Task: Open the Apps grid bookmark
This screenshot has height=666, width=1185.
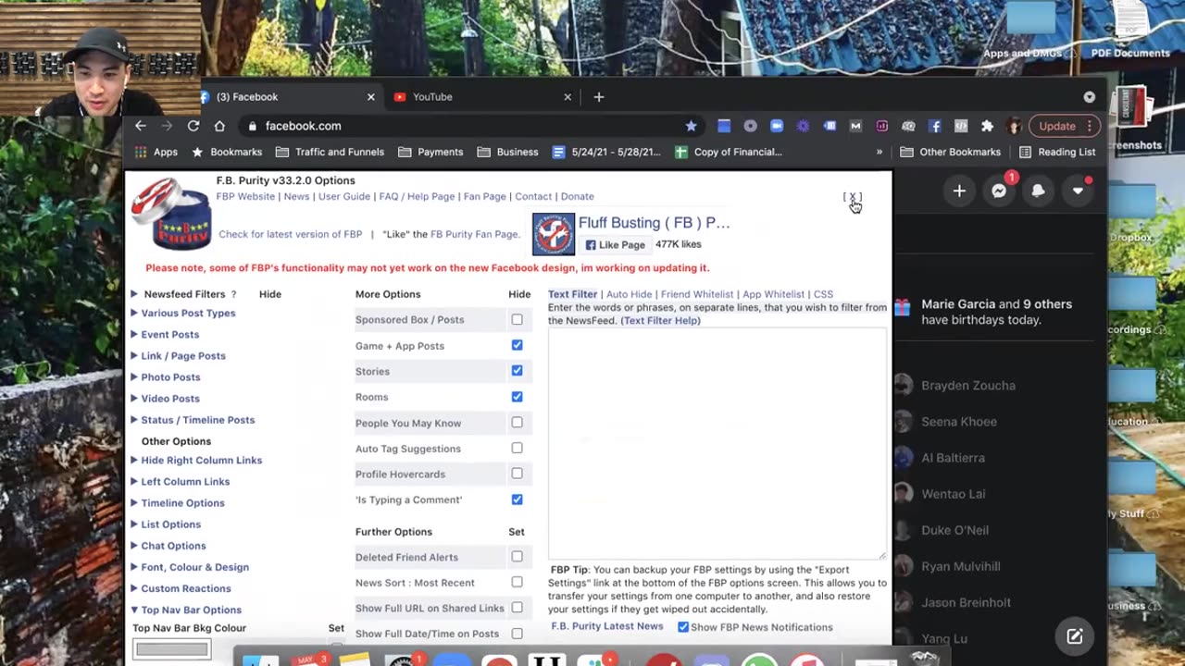Action: pyautogui.click(x=156, y=152)
